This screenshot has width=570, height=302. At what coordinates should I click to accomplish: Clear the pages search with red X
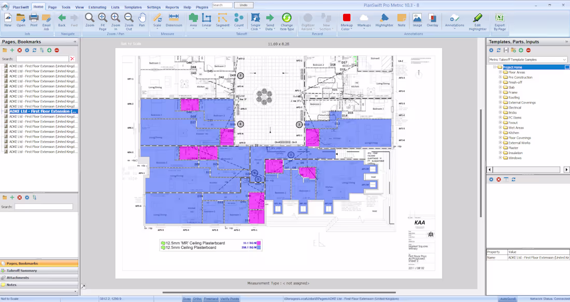73,59
